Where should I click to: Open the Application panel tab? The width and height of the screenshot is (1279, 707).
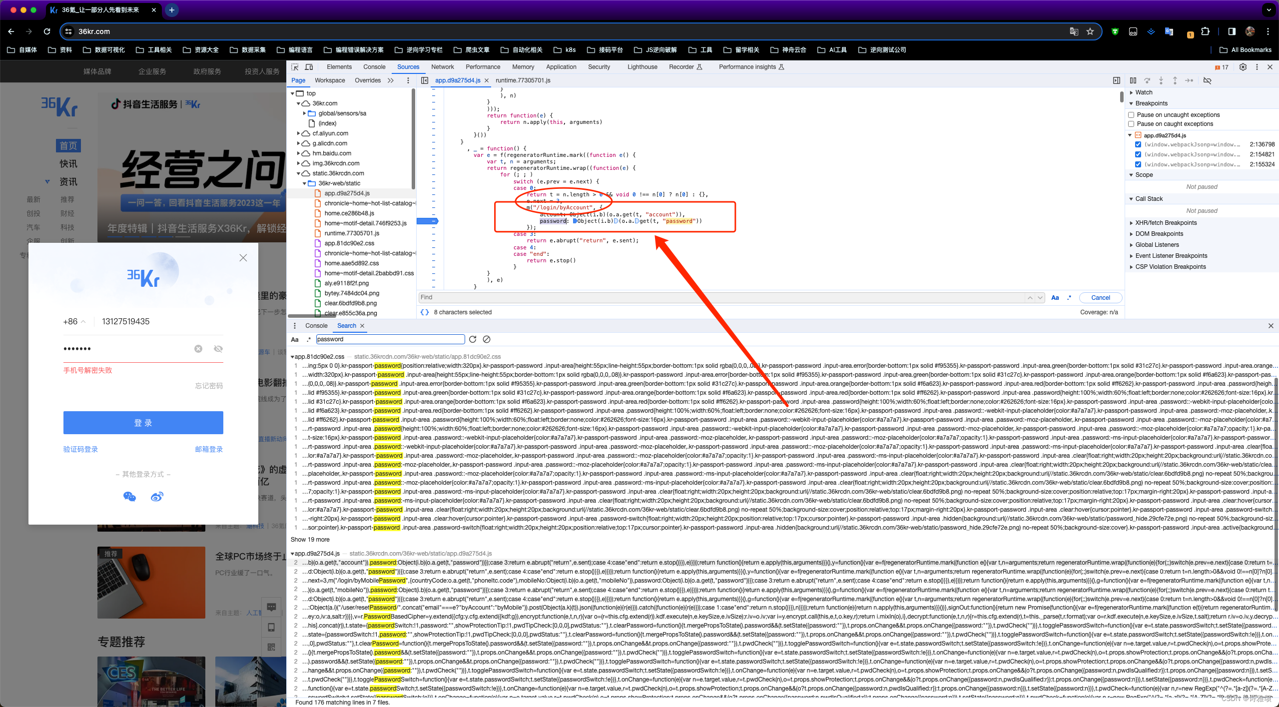[561, 67]
